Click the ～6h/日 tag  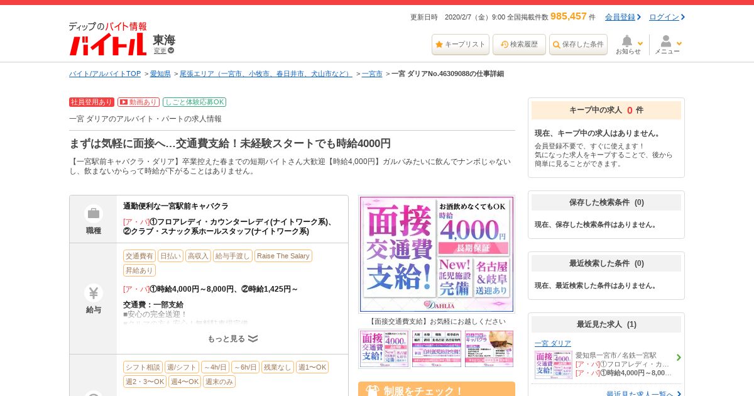[x=245, y=367]
